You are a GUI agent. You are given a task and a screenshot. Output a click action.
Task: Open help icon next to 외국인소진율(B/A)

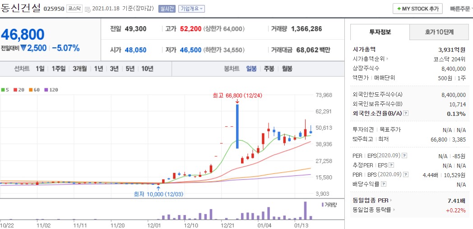point(406,114)
